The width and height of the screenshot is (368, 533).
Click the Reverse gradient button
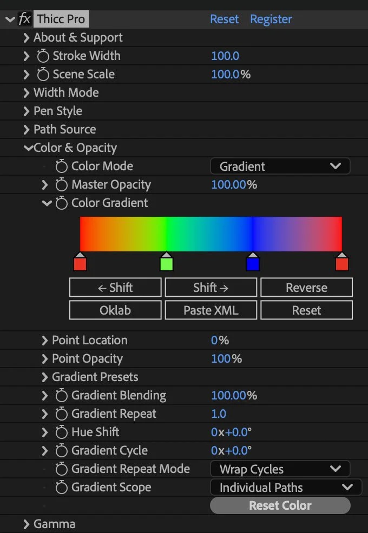tap(307, 288)
